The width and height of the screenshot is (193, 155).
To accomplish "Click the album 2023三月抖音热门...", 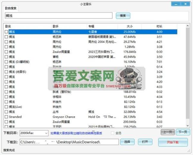I will click(101, 52).
